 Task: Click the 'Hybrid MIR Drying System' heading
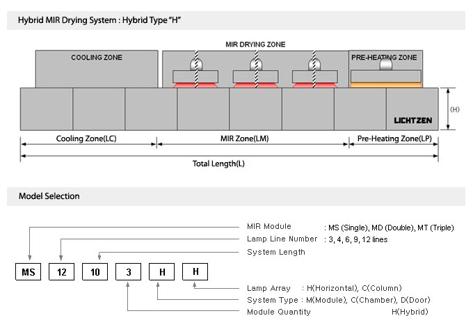coord(99,20)
